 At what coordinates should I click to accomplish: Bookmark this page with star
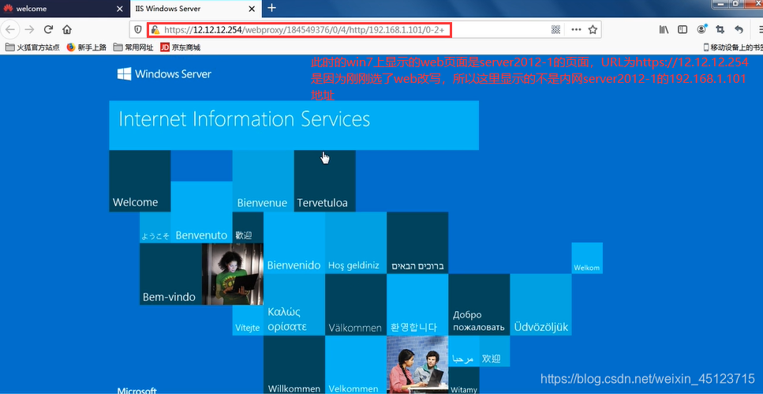(593, 30)
